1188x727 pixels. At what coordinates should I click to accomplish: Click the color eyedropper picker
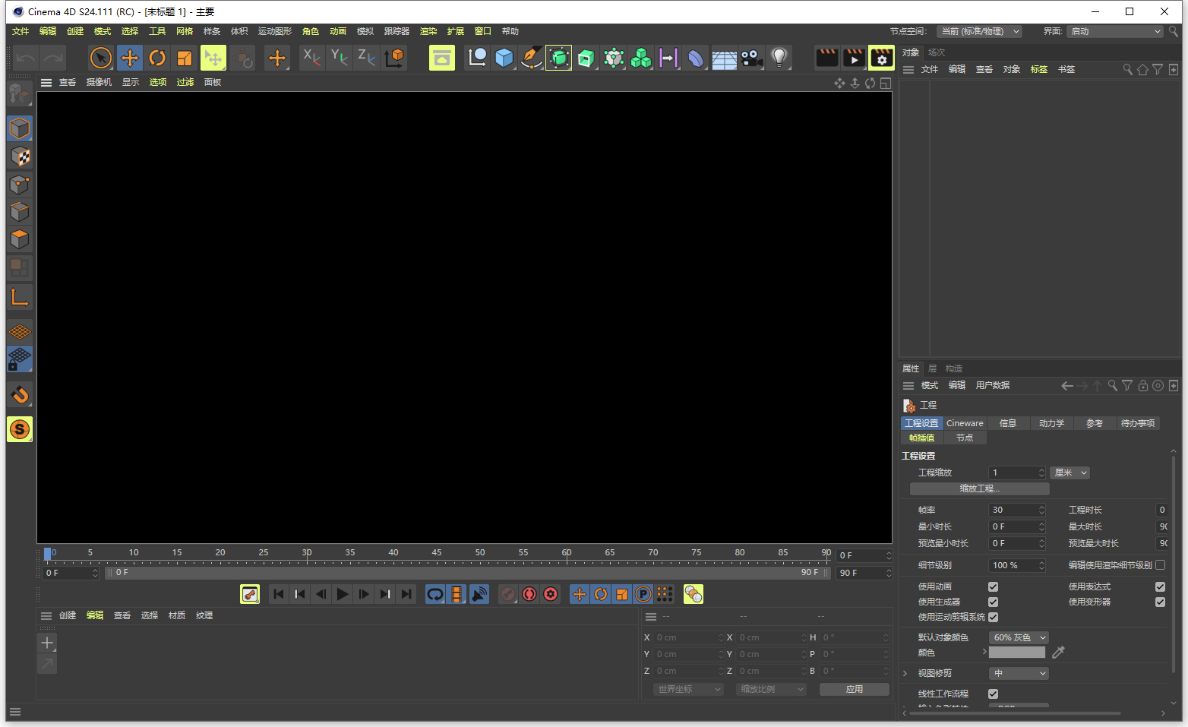(1058, 652)
